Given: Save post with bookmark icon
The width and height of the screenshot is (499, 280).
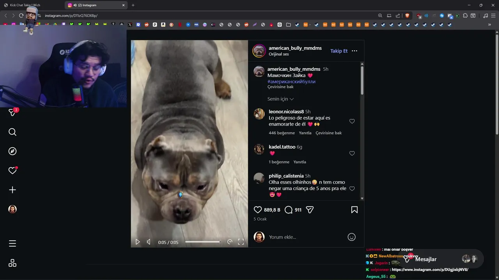Looking at the screenshot, I should point(354,210).
